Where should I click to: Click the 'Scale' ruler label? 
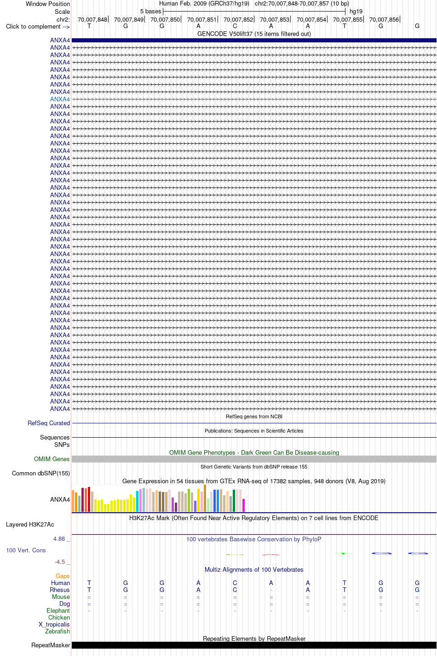tap(62, 12)
